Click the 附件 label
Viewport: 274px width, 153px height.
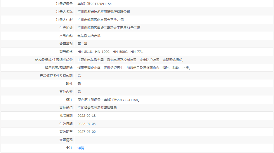69,84
